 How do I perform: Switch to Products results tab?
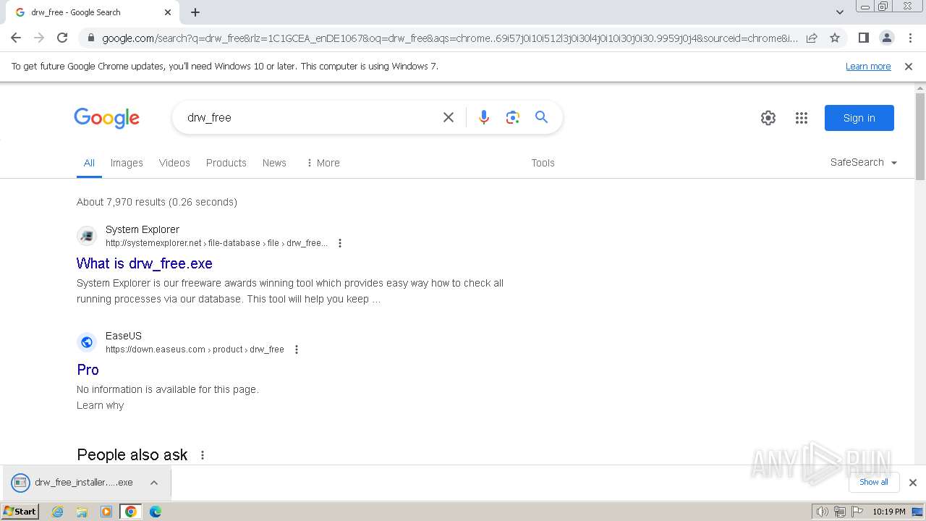(x=226, y=163)
